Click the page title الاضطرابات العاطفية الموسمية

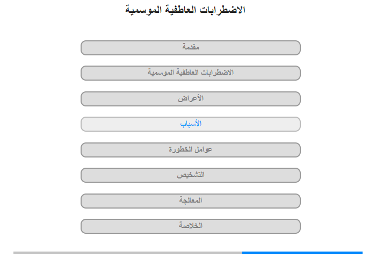(185, 10)
